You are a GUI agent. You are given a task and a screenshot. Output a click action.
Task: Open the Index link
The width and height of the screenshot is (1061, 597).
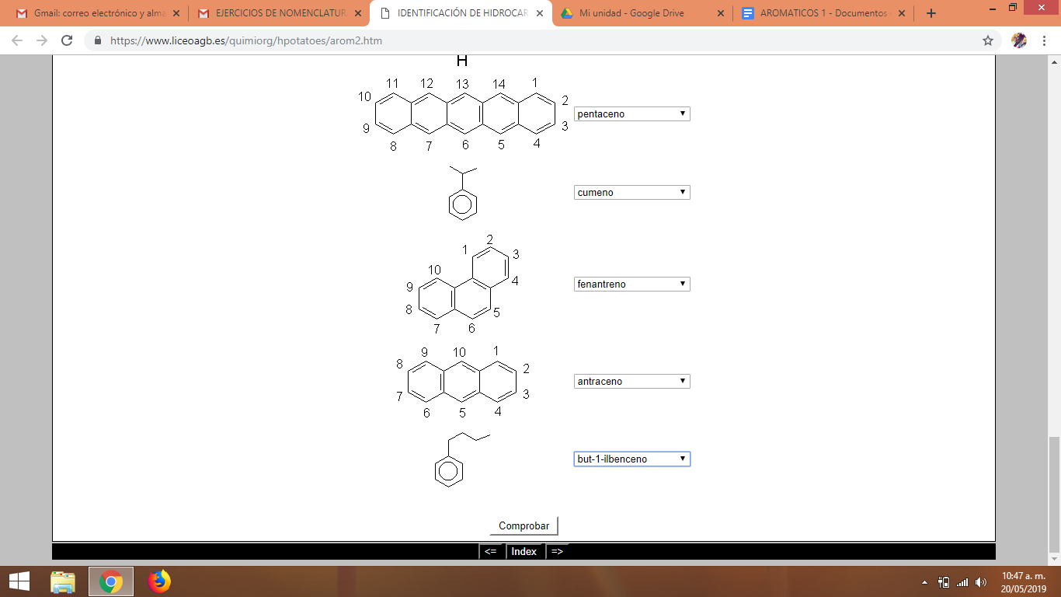(x=524, y=551)
